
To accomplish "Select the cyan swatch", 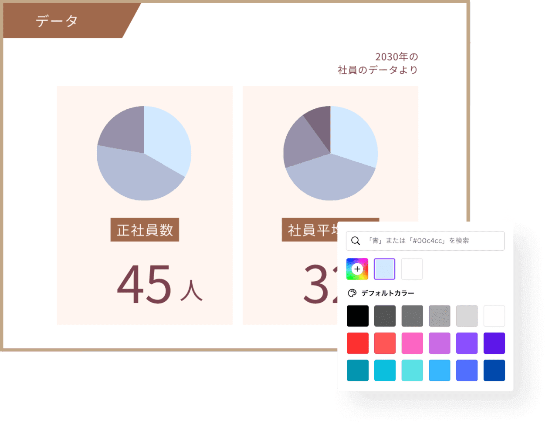I will point(385,370).
